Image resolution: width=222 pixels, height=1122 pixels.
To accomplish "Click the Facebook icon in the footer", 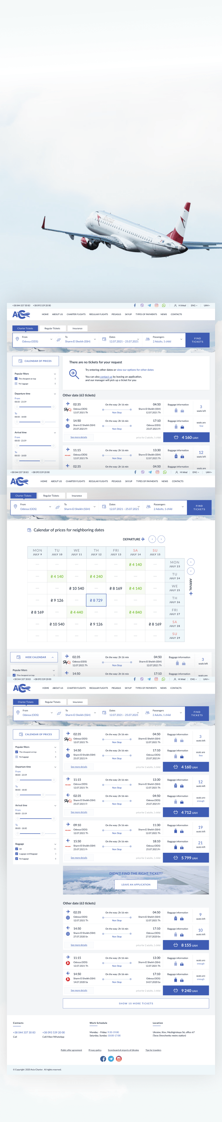I will tap(103, 1059).
